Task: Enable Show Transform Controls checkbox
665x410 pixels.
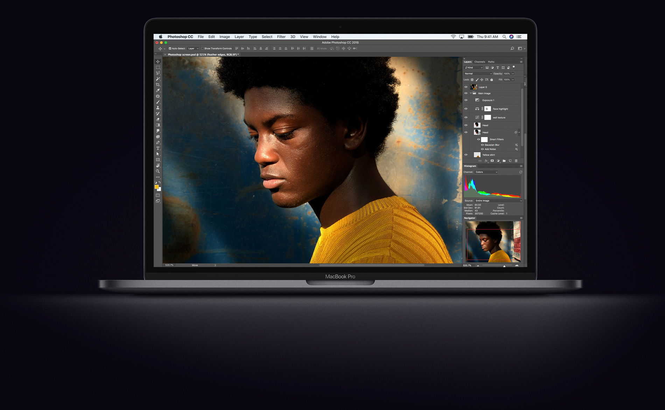Action: pyautogui.click(x=203, y=49)
